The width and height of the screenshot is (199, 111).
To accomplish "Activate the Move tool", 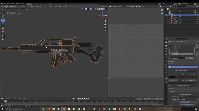I will click(x=3, y=21).
